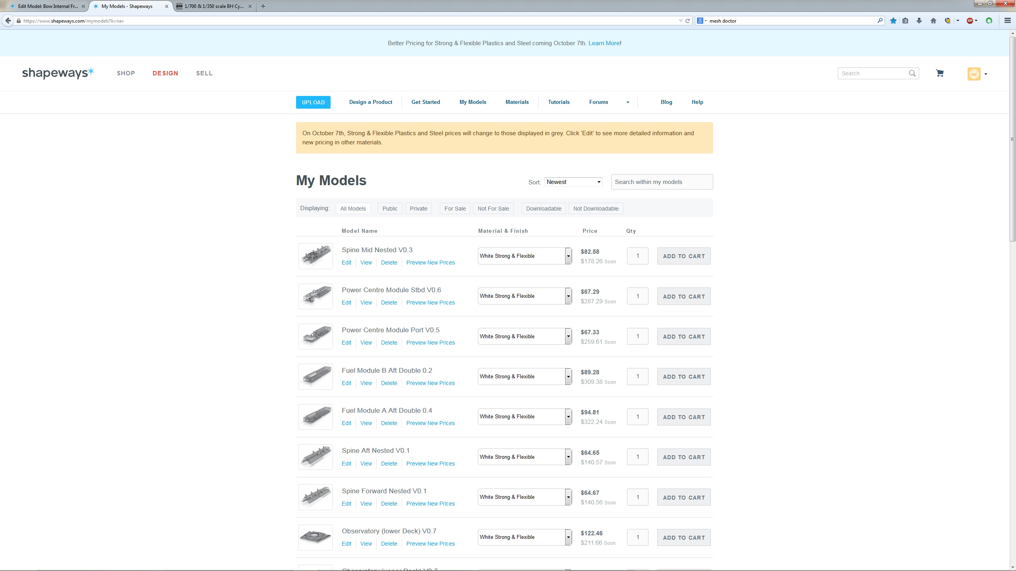Go to My Models in the sub-navigation

click(x=473, y=102)
